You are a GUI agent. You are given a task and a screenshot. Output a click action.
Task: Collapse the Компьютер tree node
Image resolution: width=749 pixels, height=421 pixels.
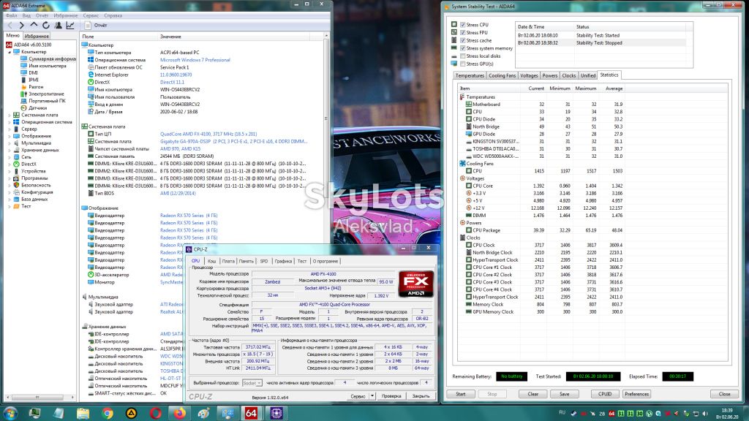pos(10,52)
